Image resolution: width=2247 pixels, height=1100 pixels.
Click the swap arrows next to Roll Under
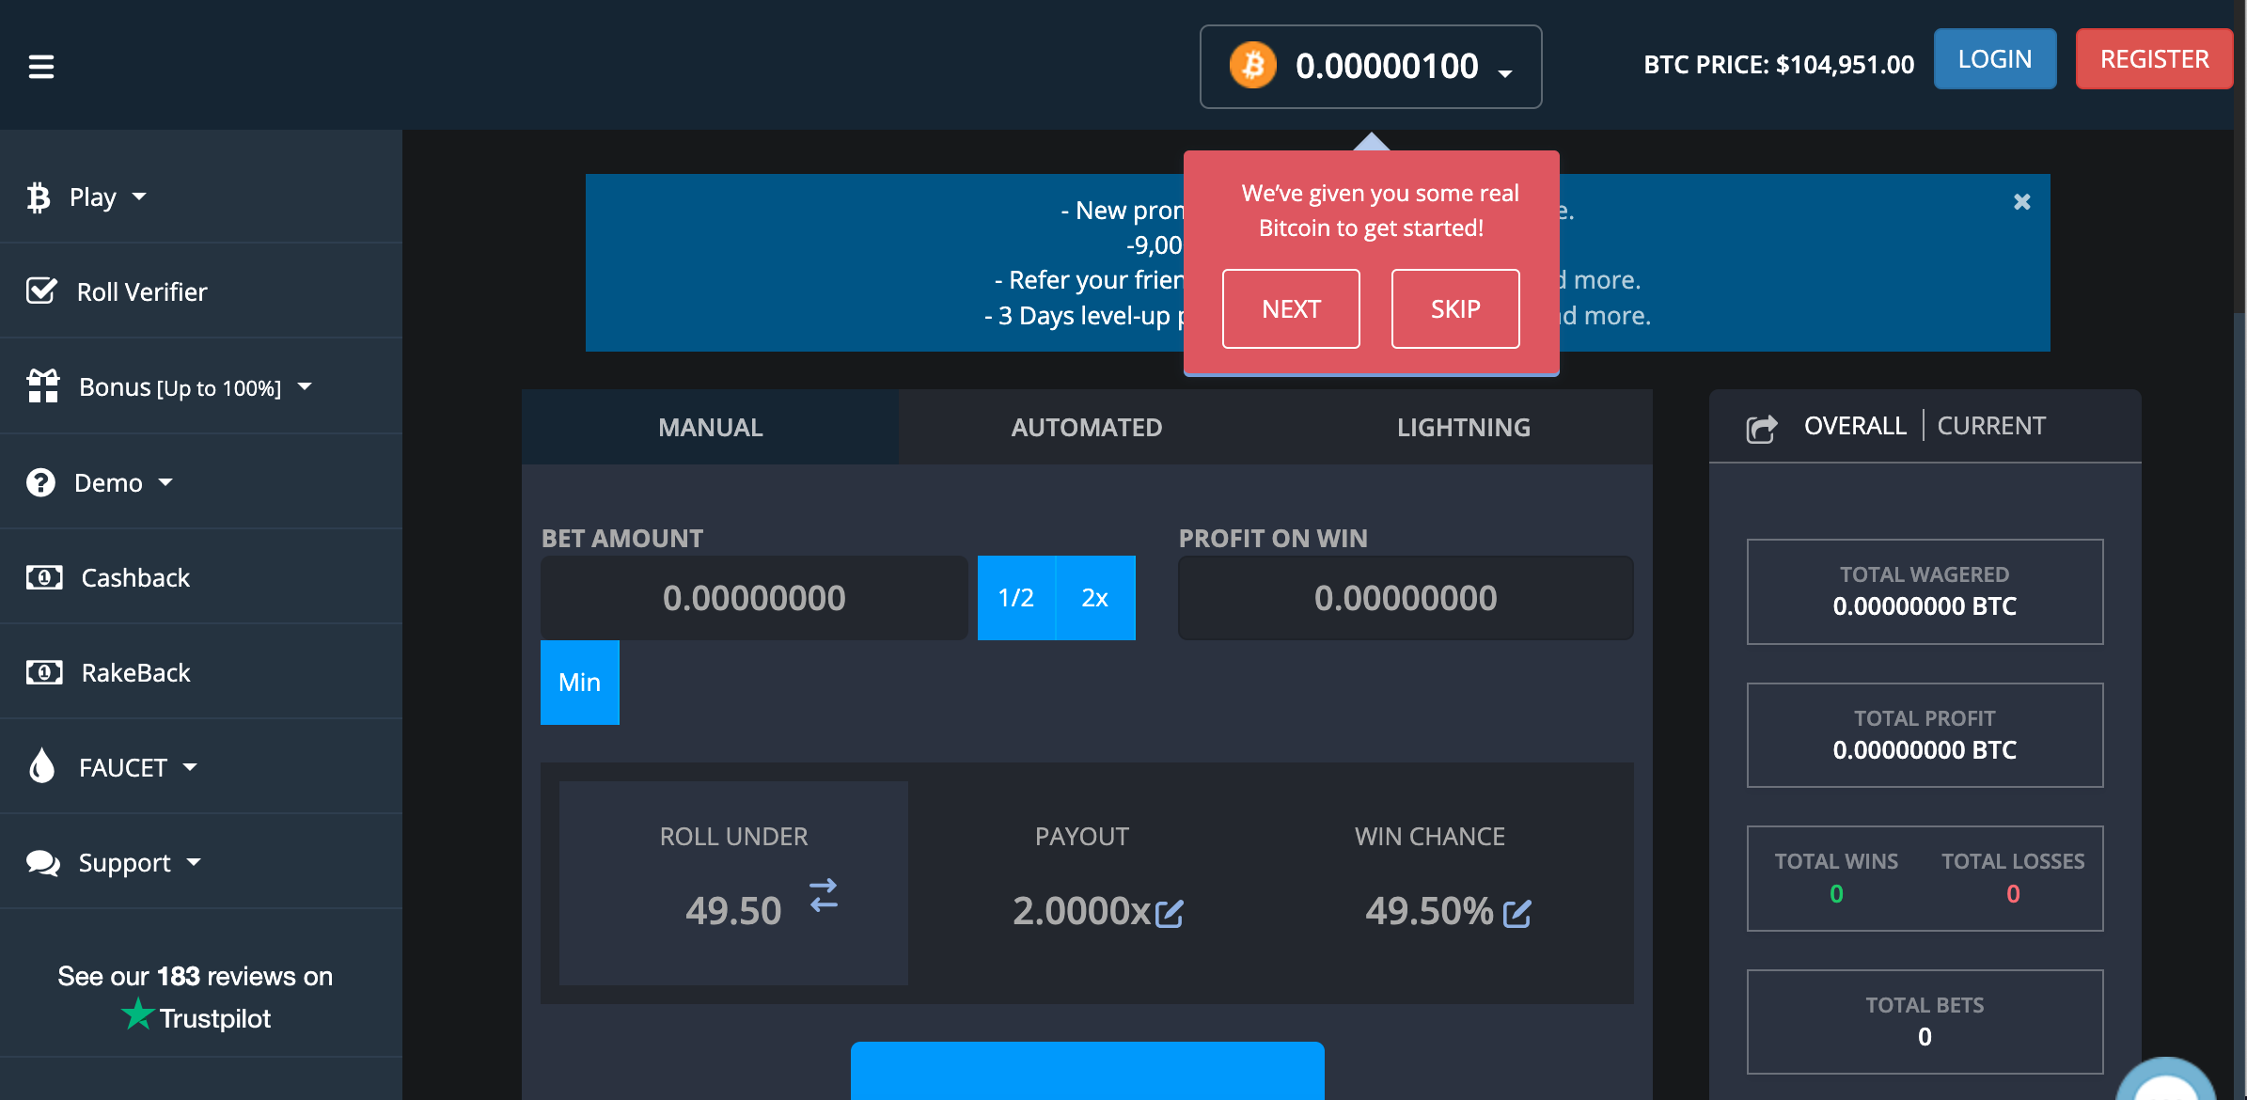[x=824, y=895]
